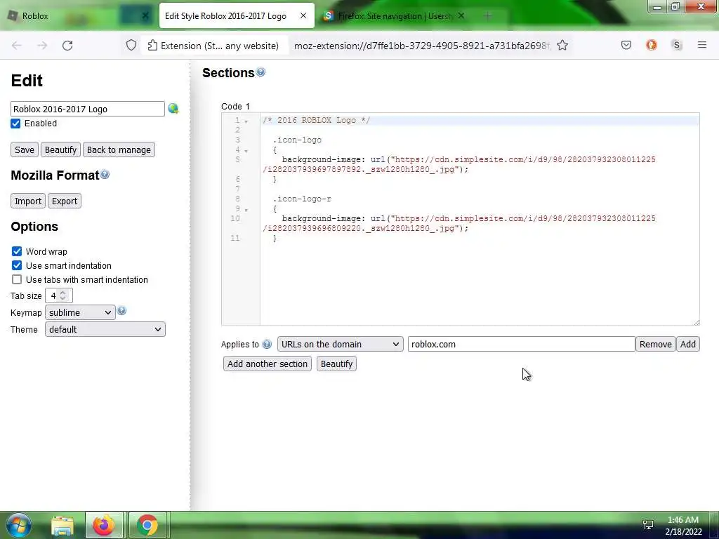This screenshot has height=539, width=719.
Task: Open a new browser tab
Action: 487,15
